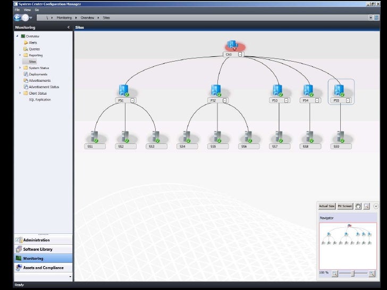Click the SS4 secondary site server icon
The image size is (387, 290).
(186, 136)
